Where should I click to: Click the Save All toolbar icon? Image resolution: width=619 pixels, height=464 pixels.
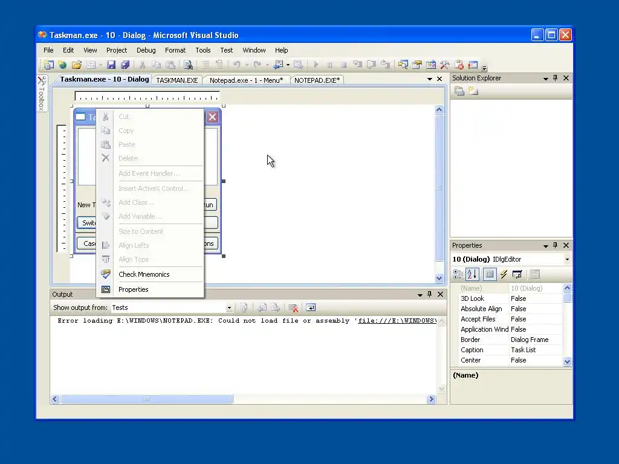point(125,65)
